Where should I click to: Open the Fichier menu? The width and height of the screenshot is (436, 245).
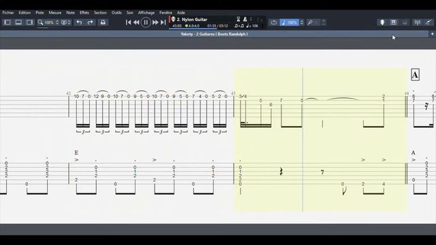click(8, 12)
